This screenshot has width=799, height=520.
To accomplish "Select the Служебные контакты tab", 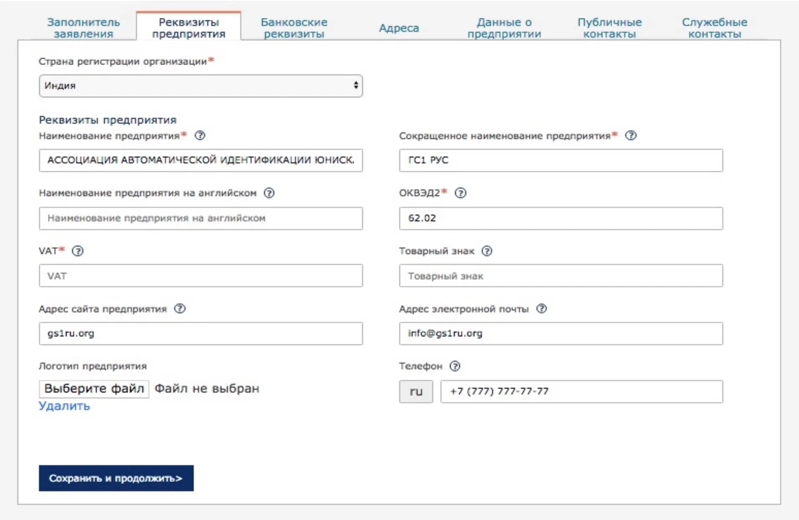I will click(x=714, y=28).
